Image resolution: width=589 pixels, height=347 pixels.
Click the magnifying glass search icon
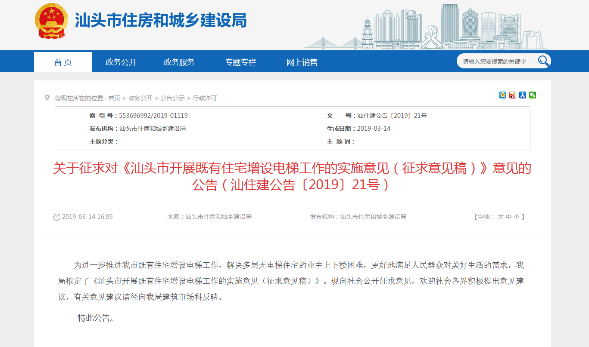(x=543, y=61)
